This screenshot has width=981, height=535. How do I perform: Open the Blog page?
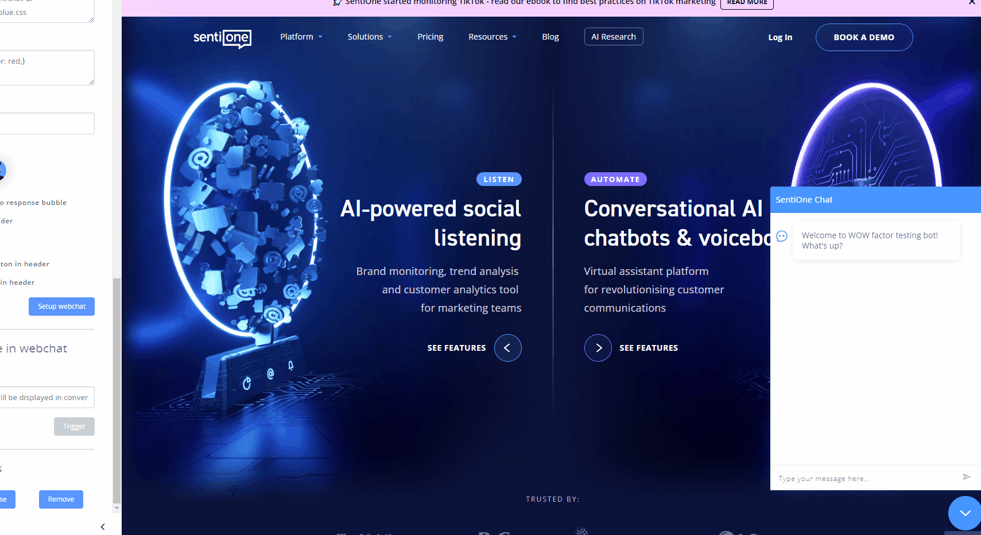pos(550,37)
